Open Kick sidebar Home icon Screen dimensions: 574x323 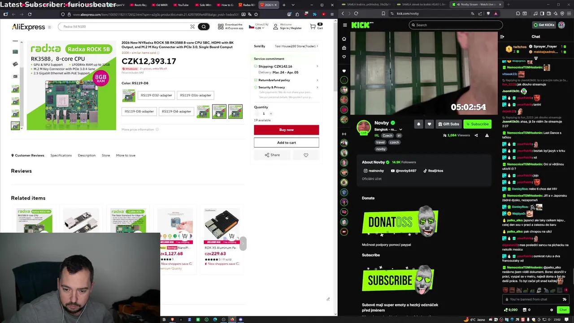[x=344, y=39]
